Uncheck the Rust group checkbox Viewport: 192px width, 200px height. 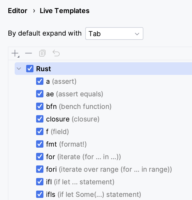click(x=30, y=69)
